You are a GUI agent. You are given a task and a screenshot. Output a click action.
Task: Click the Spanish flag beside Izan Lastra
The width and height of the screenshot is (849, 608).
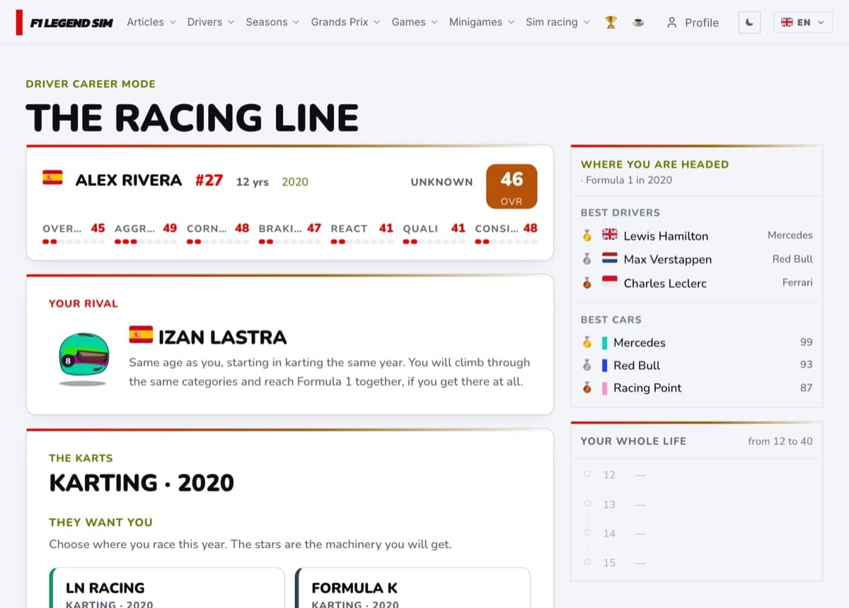tap(141, 334)
